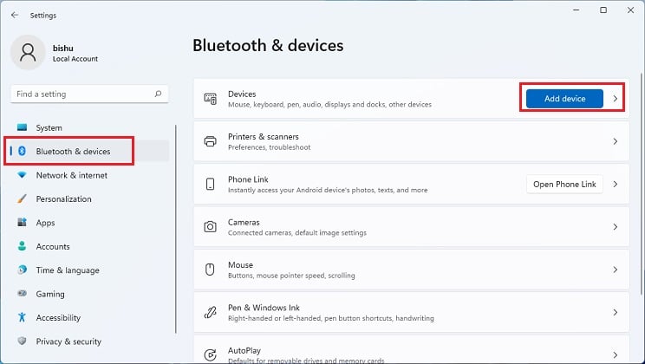Click the Pen & Windows Ink icon
The image size is (645, 364).
(x=210, y=312)
